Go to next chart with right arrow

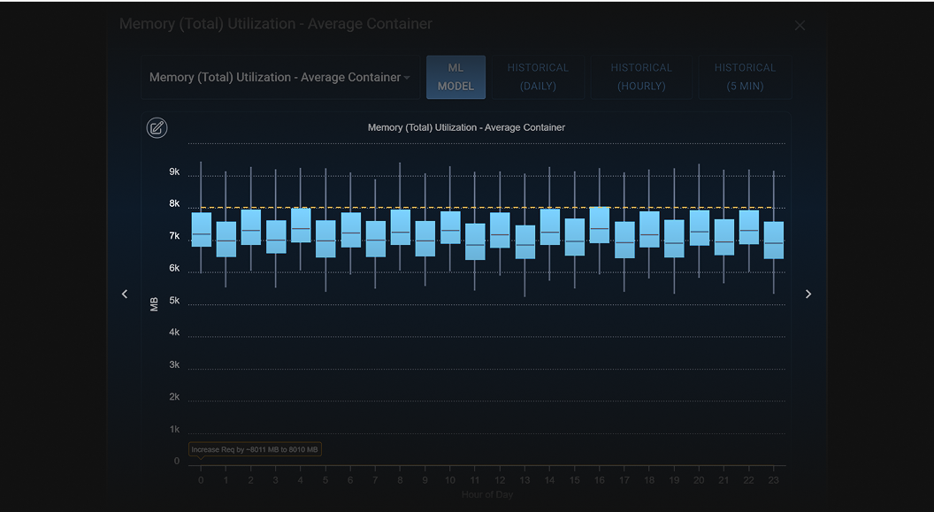pyautogui.click(x=808, y=294)
